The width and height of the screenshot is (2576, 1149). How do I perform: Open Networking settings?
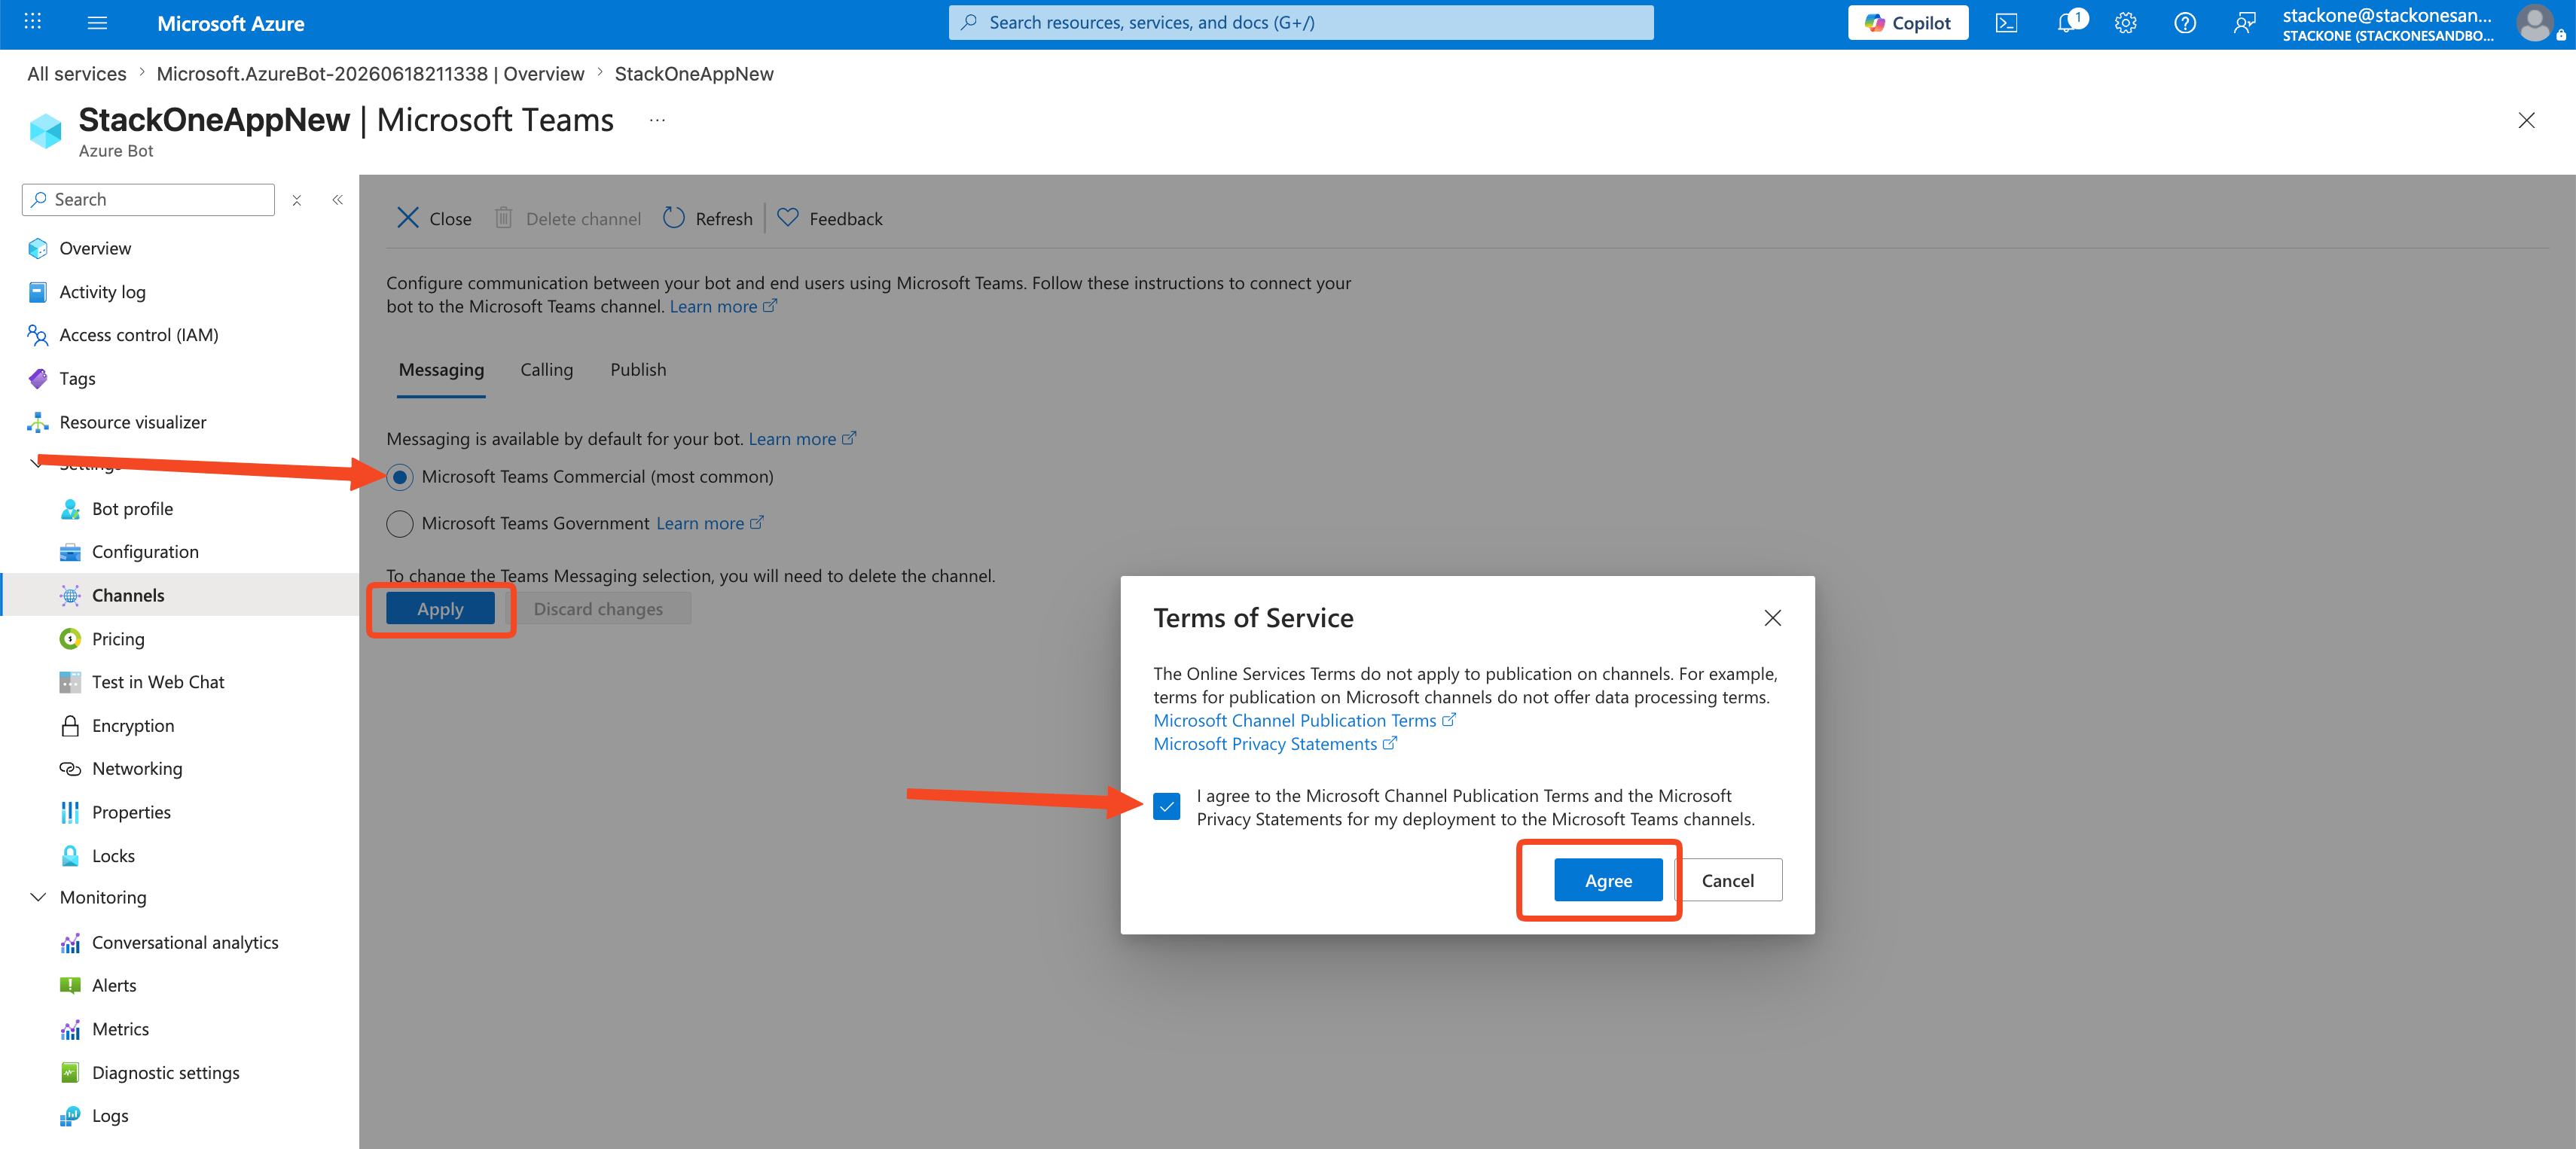point(137,769)
